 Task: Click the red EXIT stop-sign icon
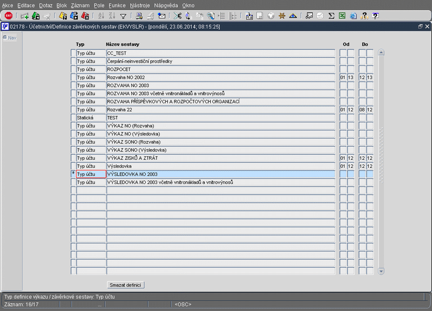pyautogui.click(x=9, y=16)
